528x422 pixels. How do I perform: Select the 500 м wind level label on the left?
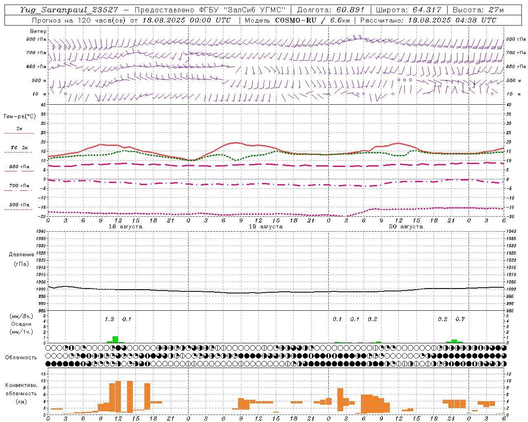pos(39,80)
